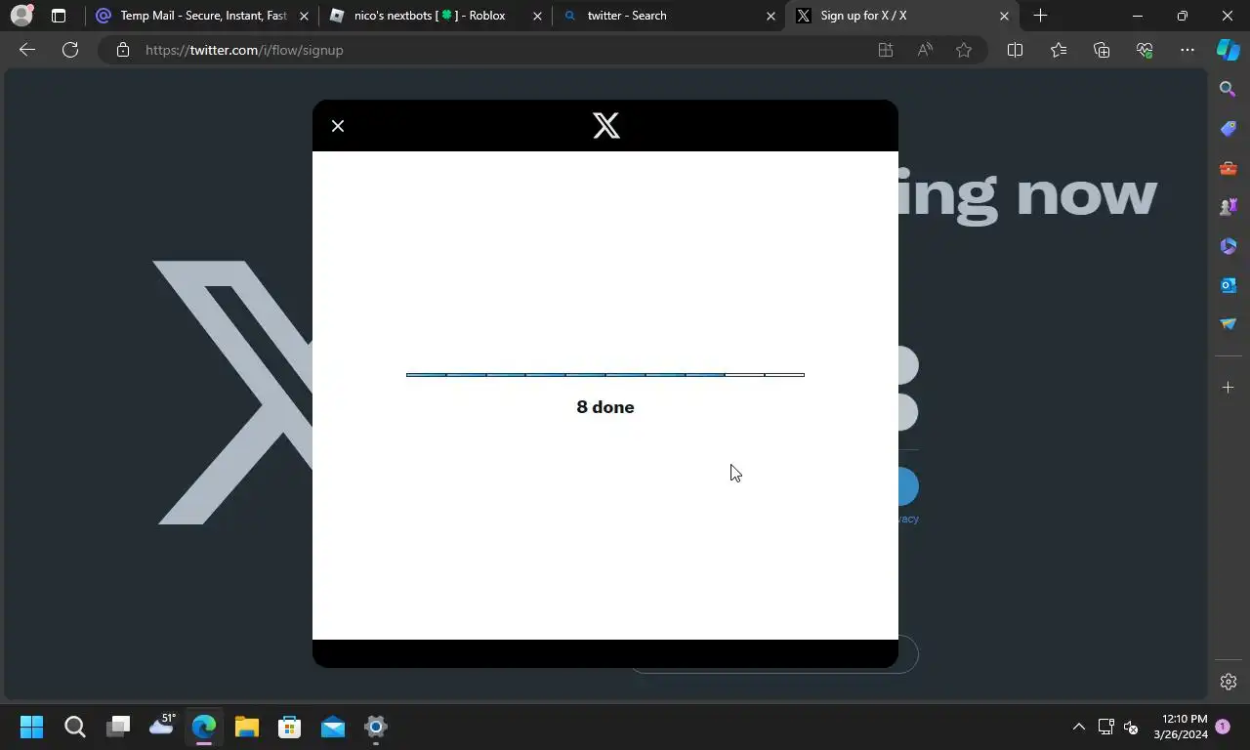
Task: Open File Explorer from taskbar
Action: point(247,727)
